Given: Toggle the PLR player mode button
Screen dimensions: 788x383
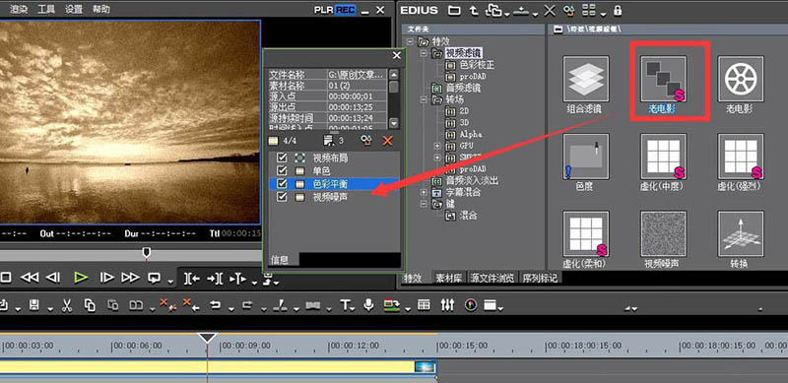Looking at the screenshot, I should [324, 10].
